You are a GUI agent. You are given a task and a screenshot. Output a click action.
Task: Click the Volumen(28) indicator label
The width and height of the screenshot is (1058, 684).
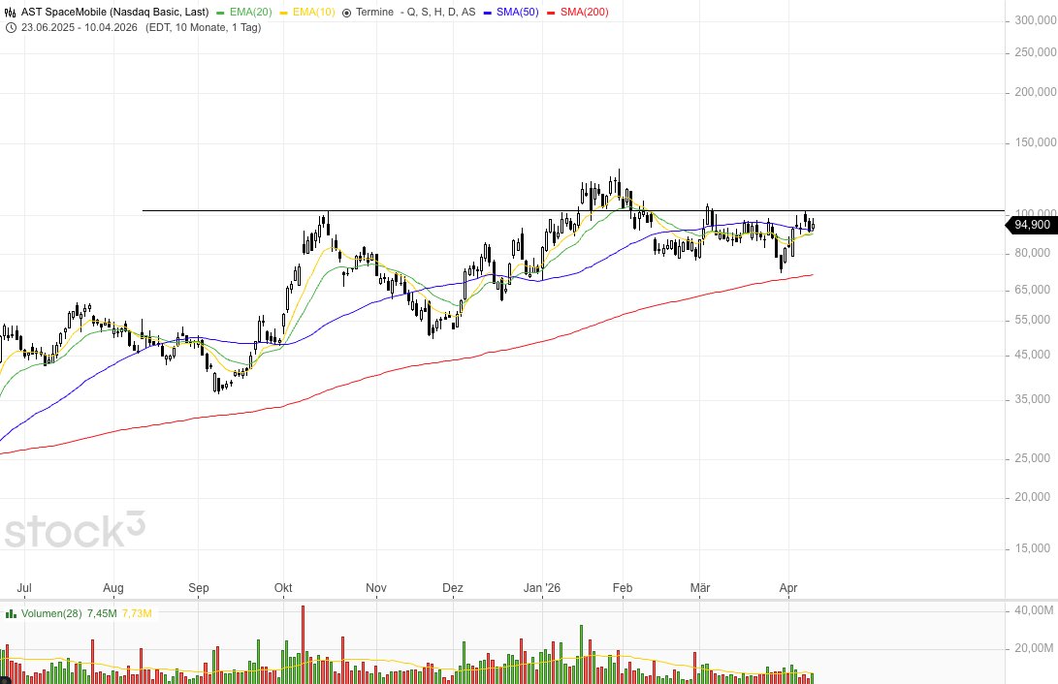coord(51,614)
